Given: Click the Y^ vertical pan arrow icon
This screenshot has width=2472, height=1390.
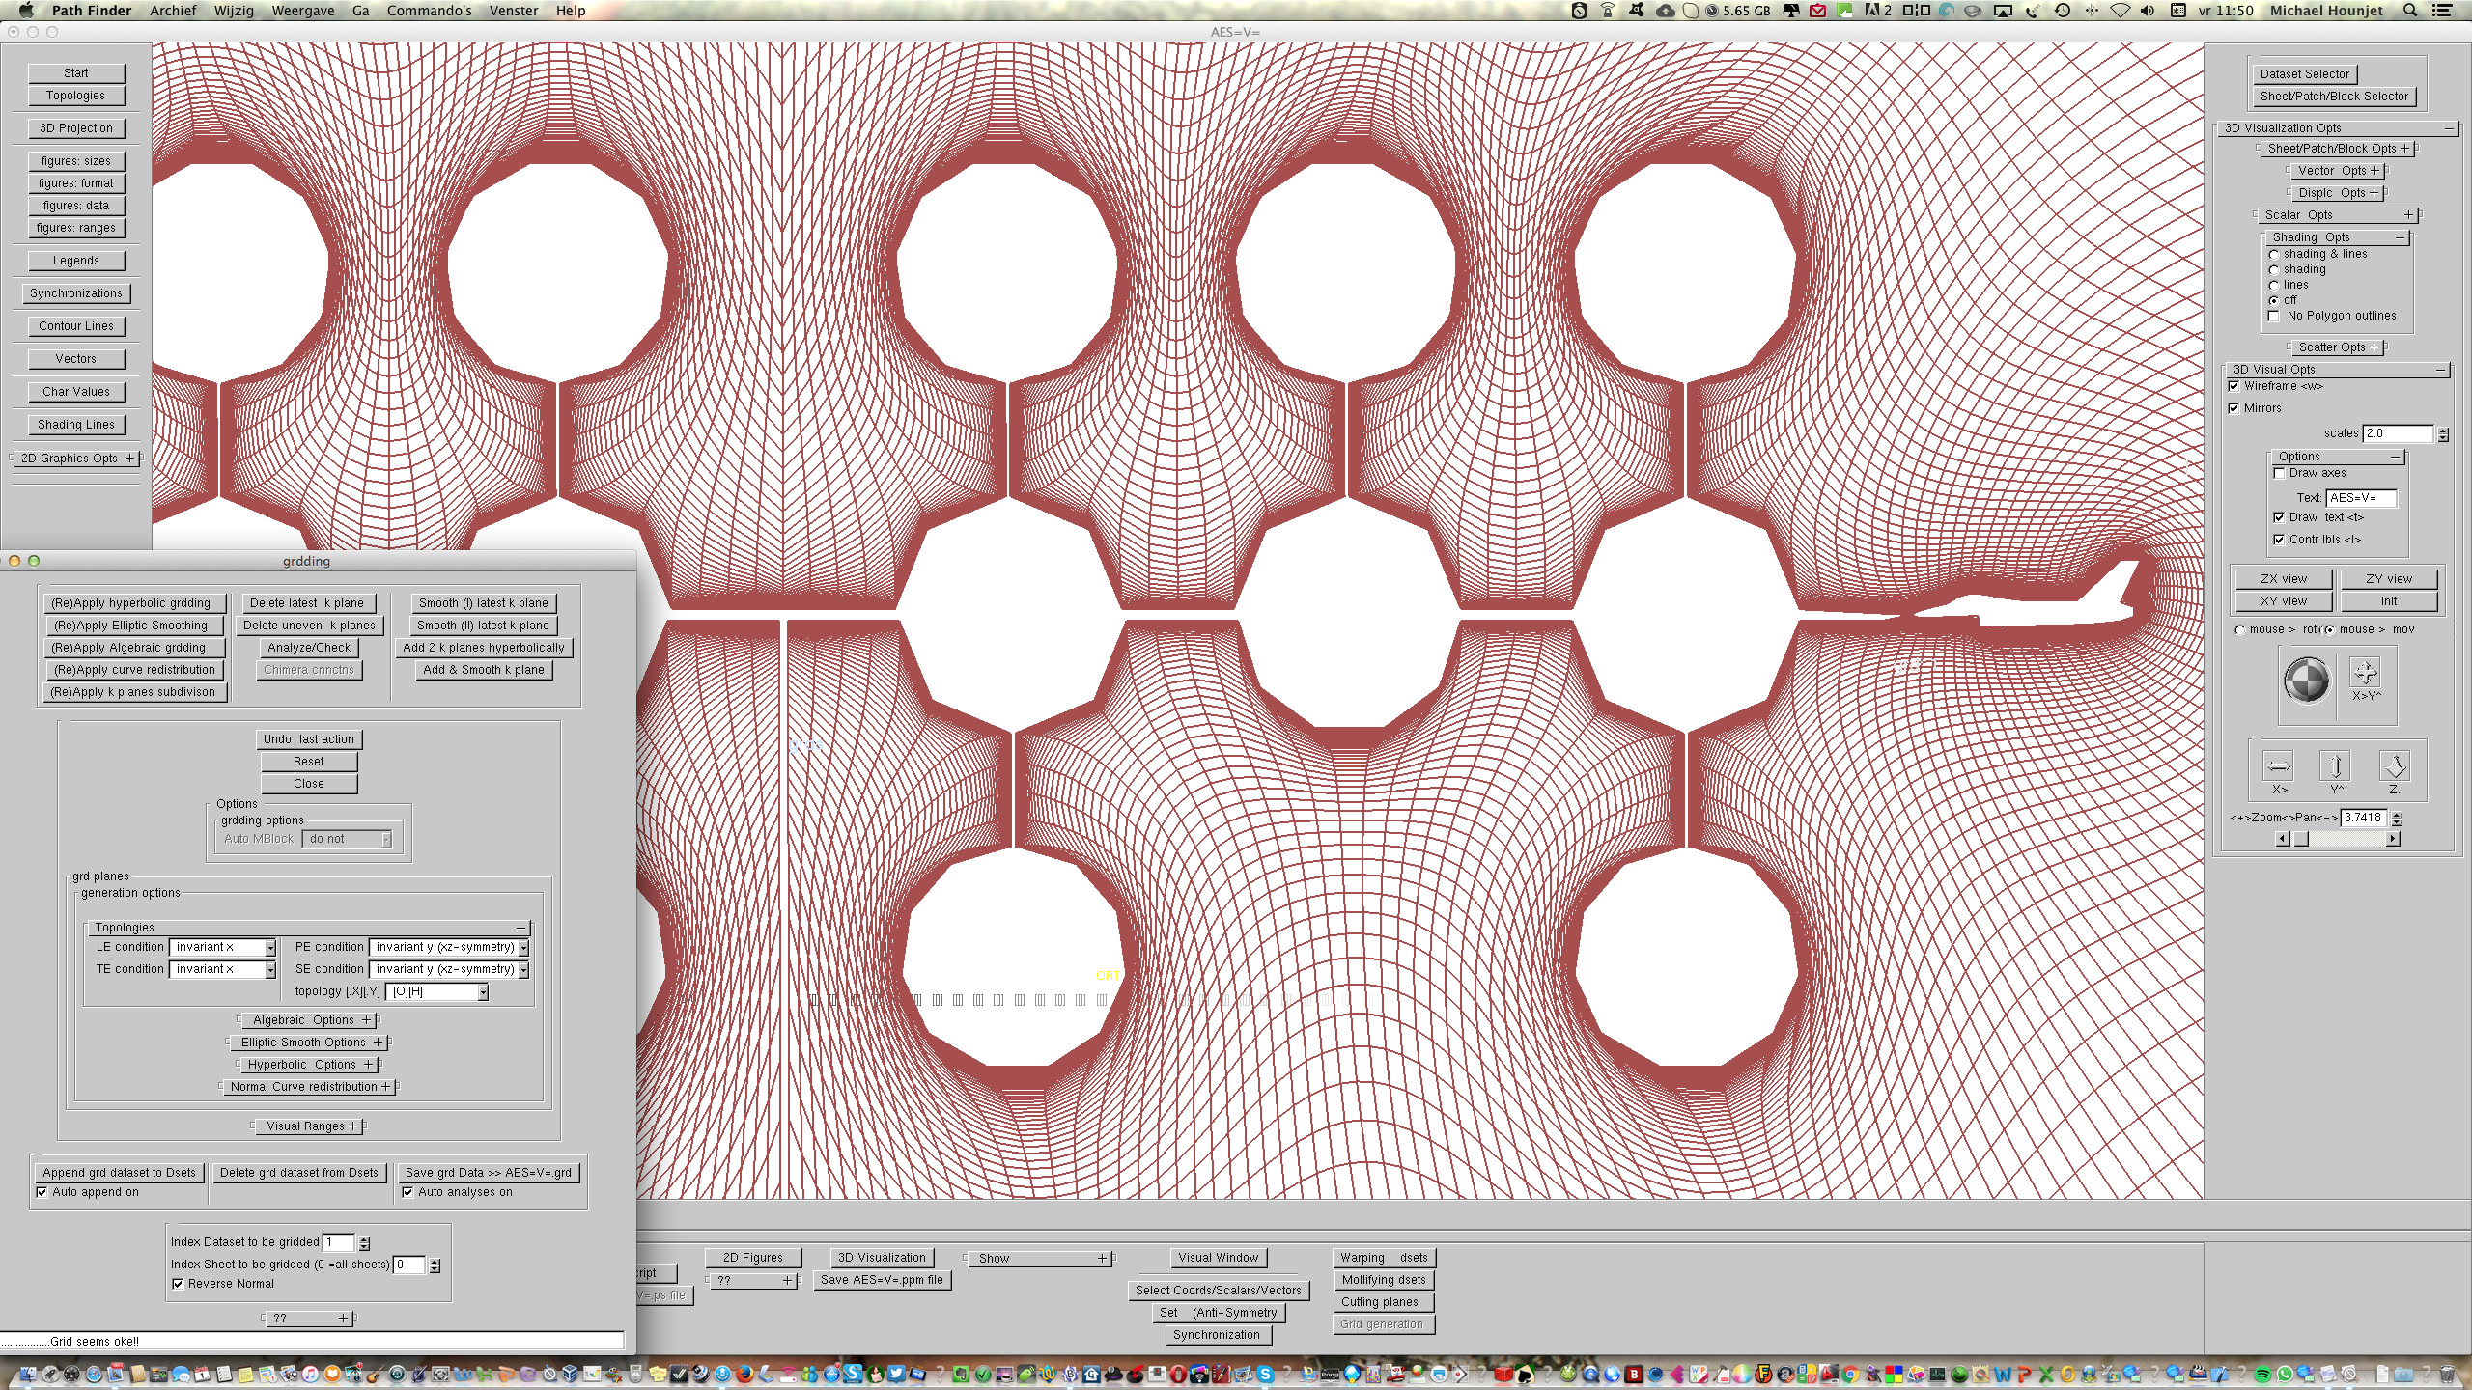Looking at the screenshot, I should click(x=2336, y=766).
